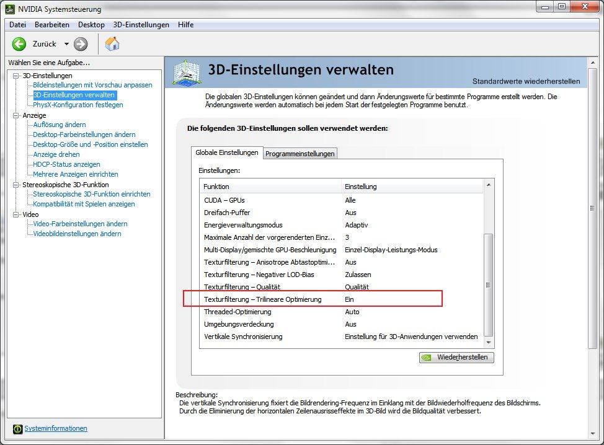Click Einstellung für 3D-Anwendungen verwenden value
The width and height of the screenshot is (604, 445).
[x=411, y=337]
